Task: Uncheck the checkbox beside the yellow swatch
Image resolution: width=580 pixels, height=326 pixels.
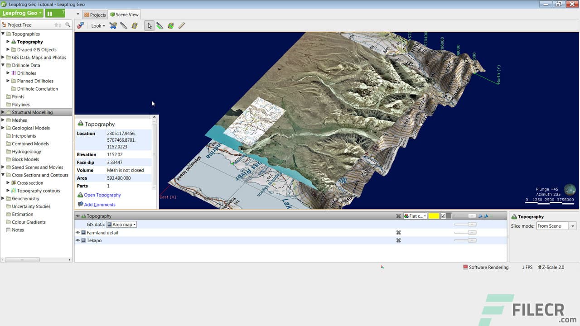Action: click(442, 216)
